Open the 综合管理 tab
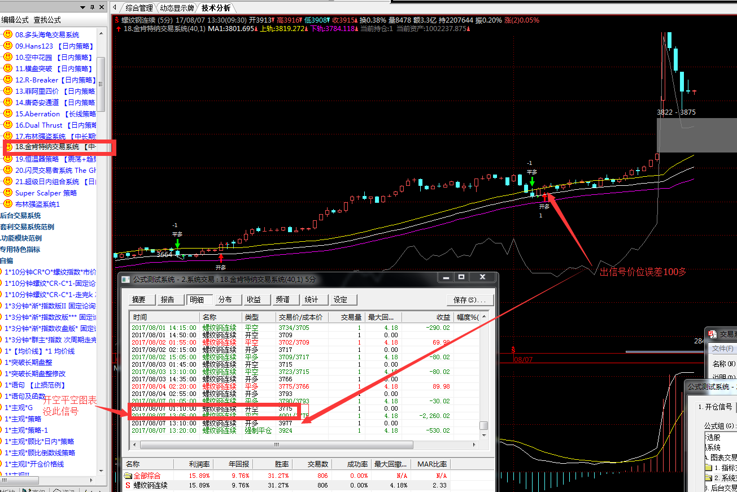 click(x=139, y=8)
